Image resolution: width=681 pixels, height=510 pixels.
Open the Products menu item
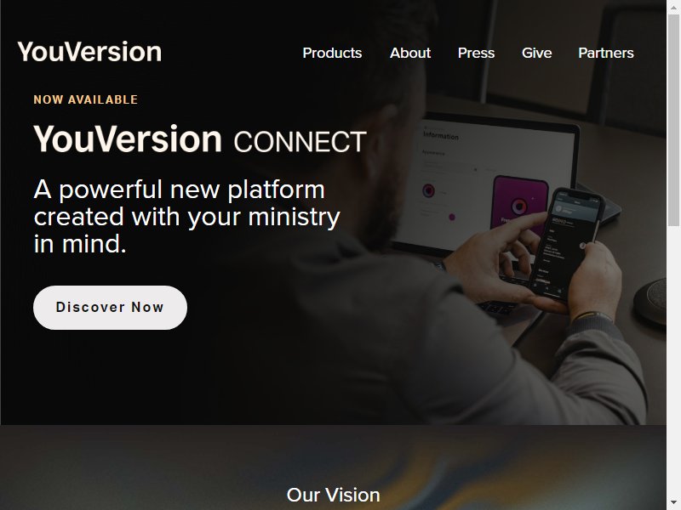point(332,53)
